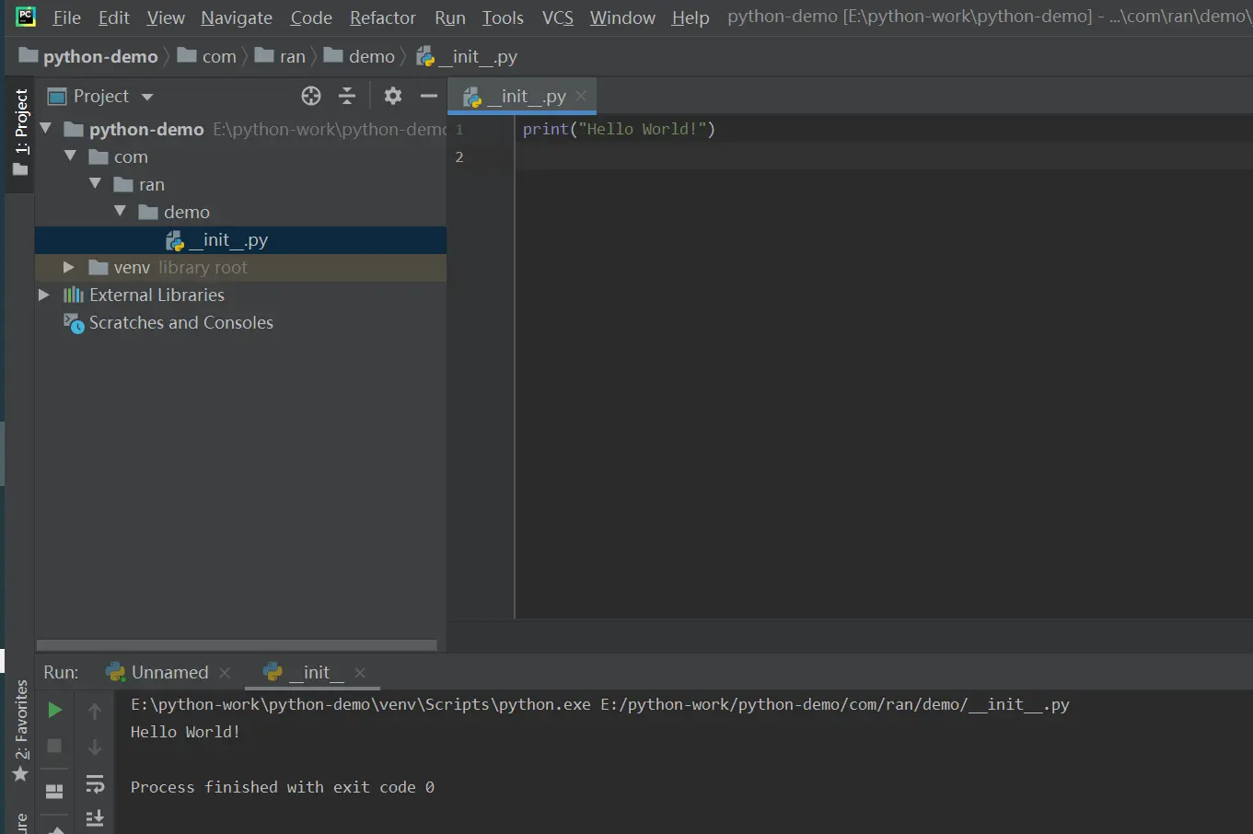The image size is (1253, 834).
Task: Open the Code menu
Action: (x=311, y=17)
